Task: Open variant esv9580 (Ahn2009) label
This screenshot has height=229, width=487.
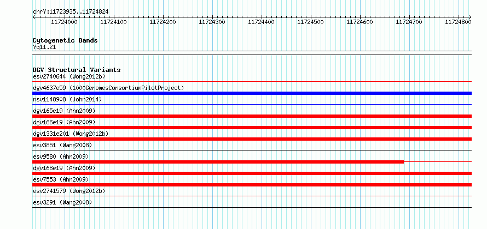Action: [61, 156]
